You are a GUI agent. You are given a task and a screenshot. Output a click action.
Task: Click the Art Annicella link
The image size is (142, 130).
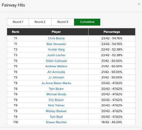pos(56,72)
